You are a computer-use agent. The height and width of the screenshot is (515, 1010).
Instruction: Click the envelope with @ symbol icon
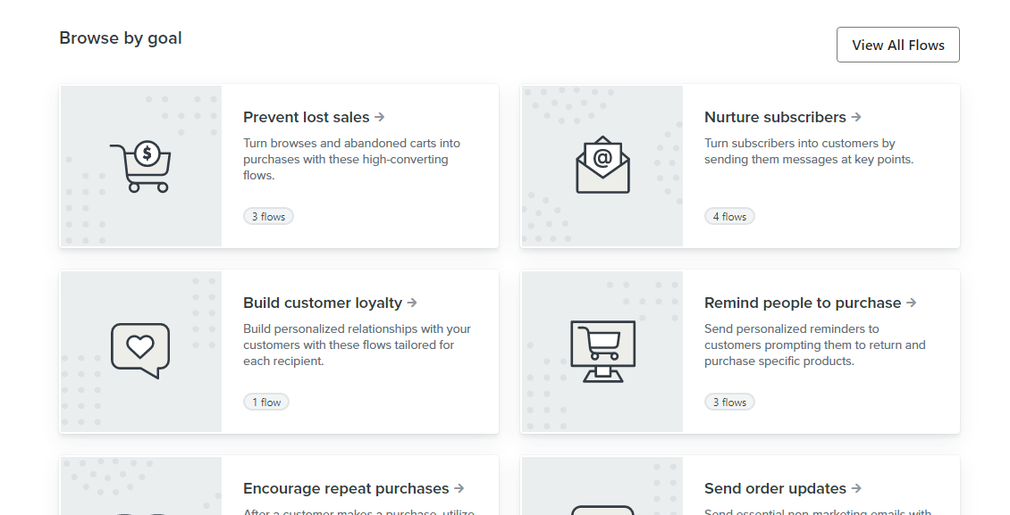pos(602,165)
